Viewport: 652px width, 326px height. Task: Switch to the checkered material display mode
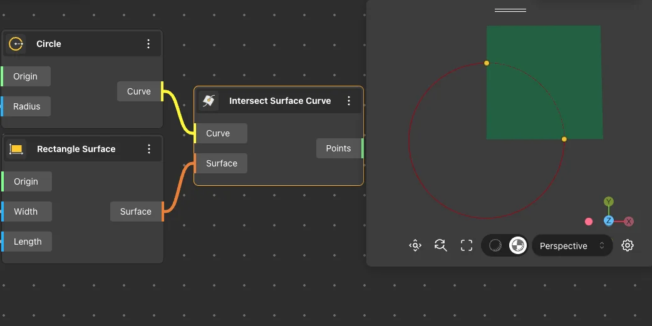click(x=517, y=246)
